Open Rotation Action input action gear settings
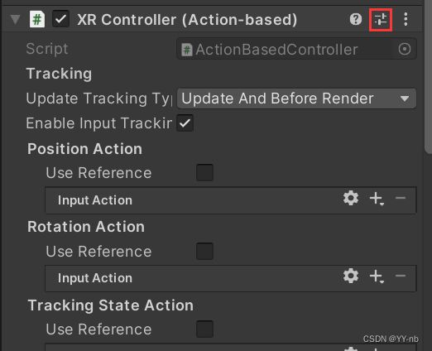Image resolution: width=432 pixels, height=351 pixels. (x=351, y=276)
